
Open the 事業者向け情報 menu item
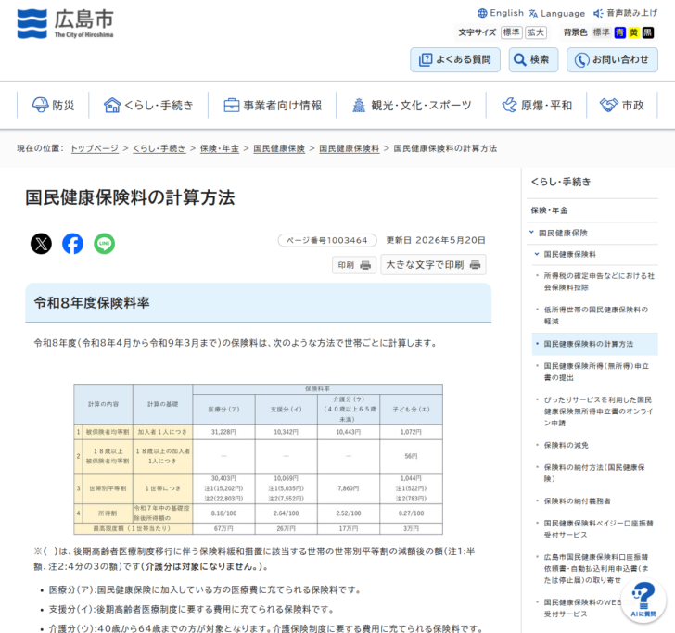273,105
